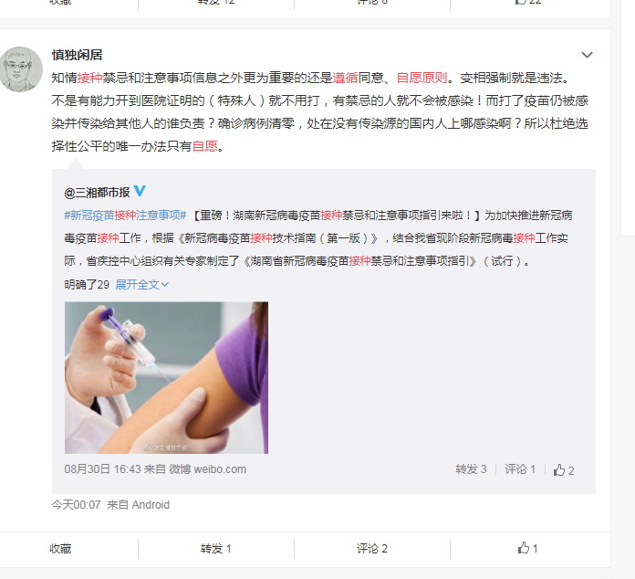Click the 今天00:07 post timestamp
This screenshot has height=579, width=635.
76,505
